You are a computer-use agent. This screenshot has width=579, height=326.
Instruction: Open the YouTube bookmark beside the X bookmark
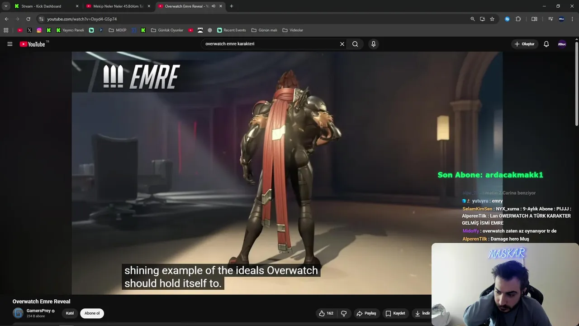point(20,30)
